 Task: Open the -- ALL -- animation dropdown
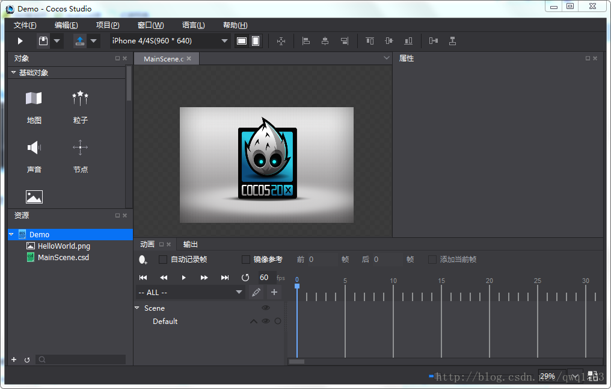(190, 292)
